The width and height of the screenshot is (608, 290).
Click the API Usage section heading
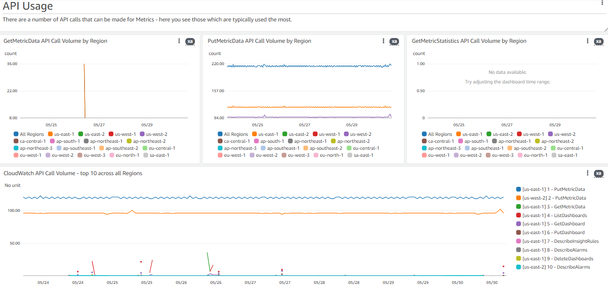click(28, 7)
